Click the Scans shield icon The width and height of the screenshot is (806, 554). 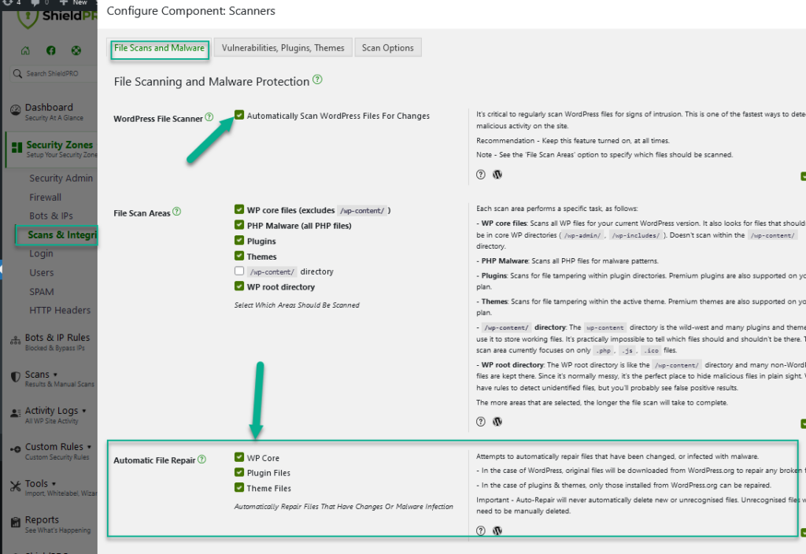[15, 375]
